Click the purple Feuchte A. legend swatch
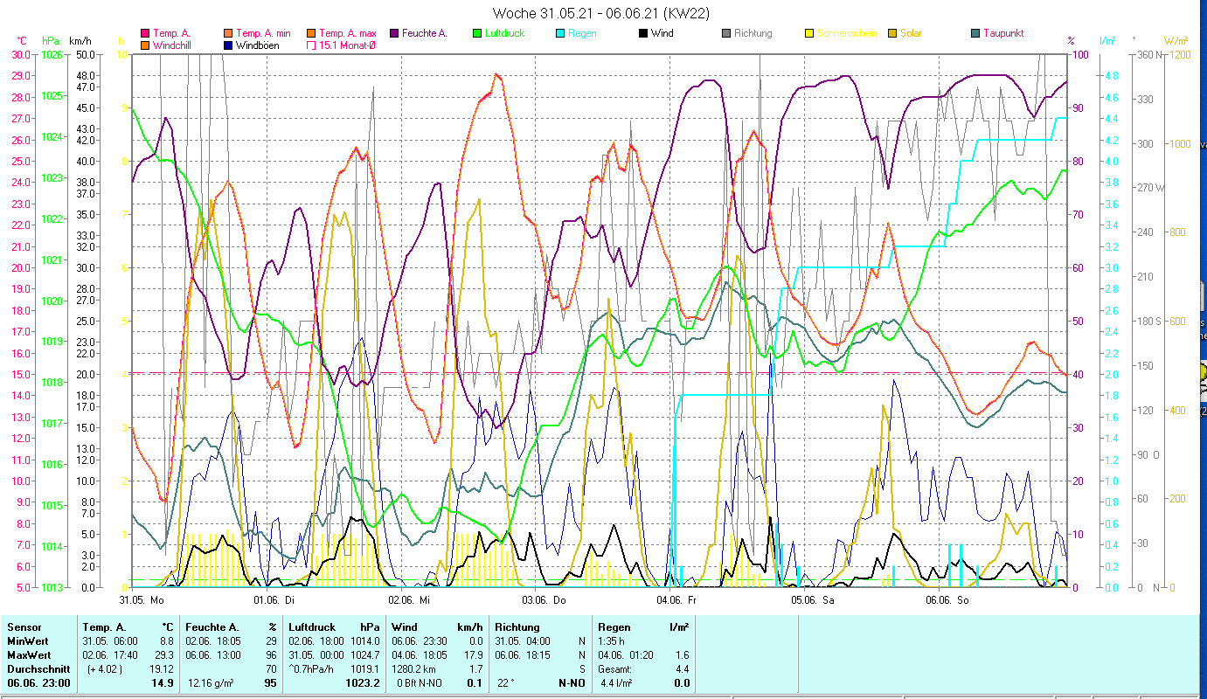Viewport: 1207px width, 699px height. [x=394, y=34]
